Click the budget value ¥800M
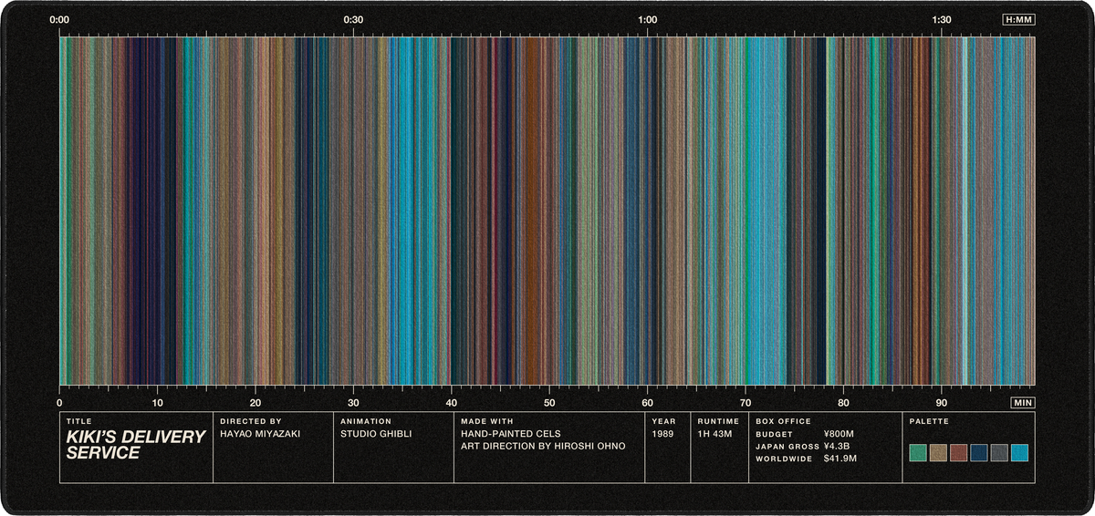This screenshot has width=1095, height=516. [x=839, y=434]
